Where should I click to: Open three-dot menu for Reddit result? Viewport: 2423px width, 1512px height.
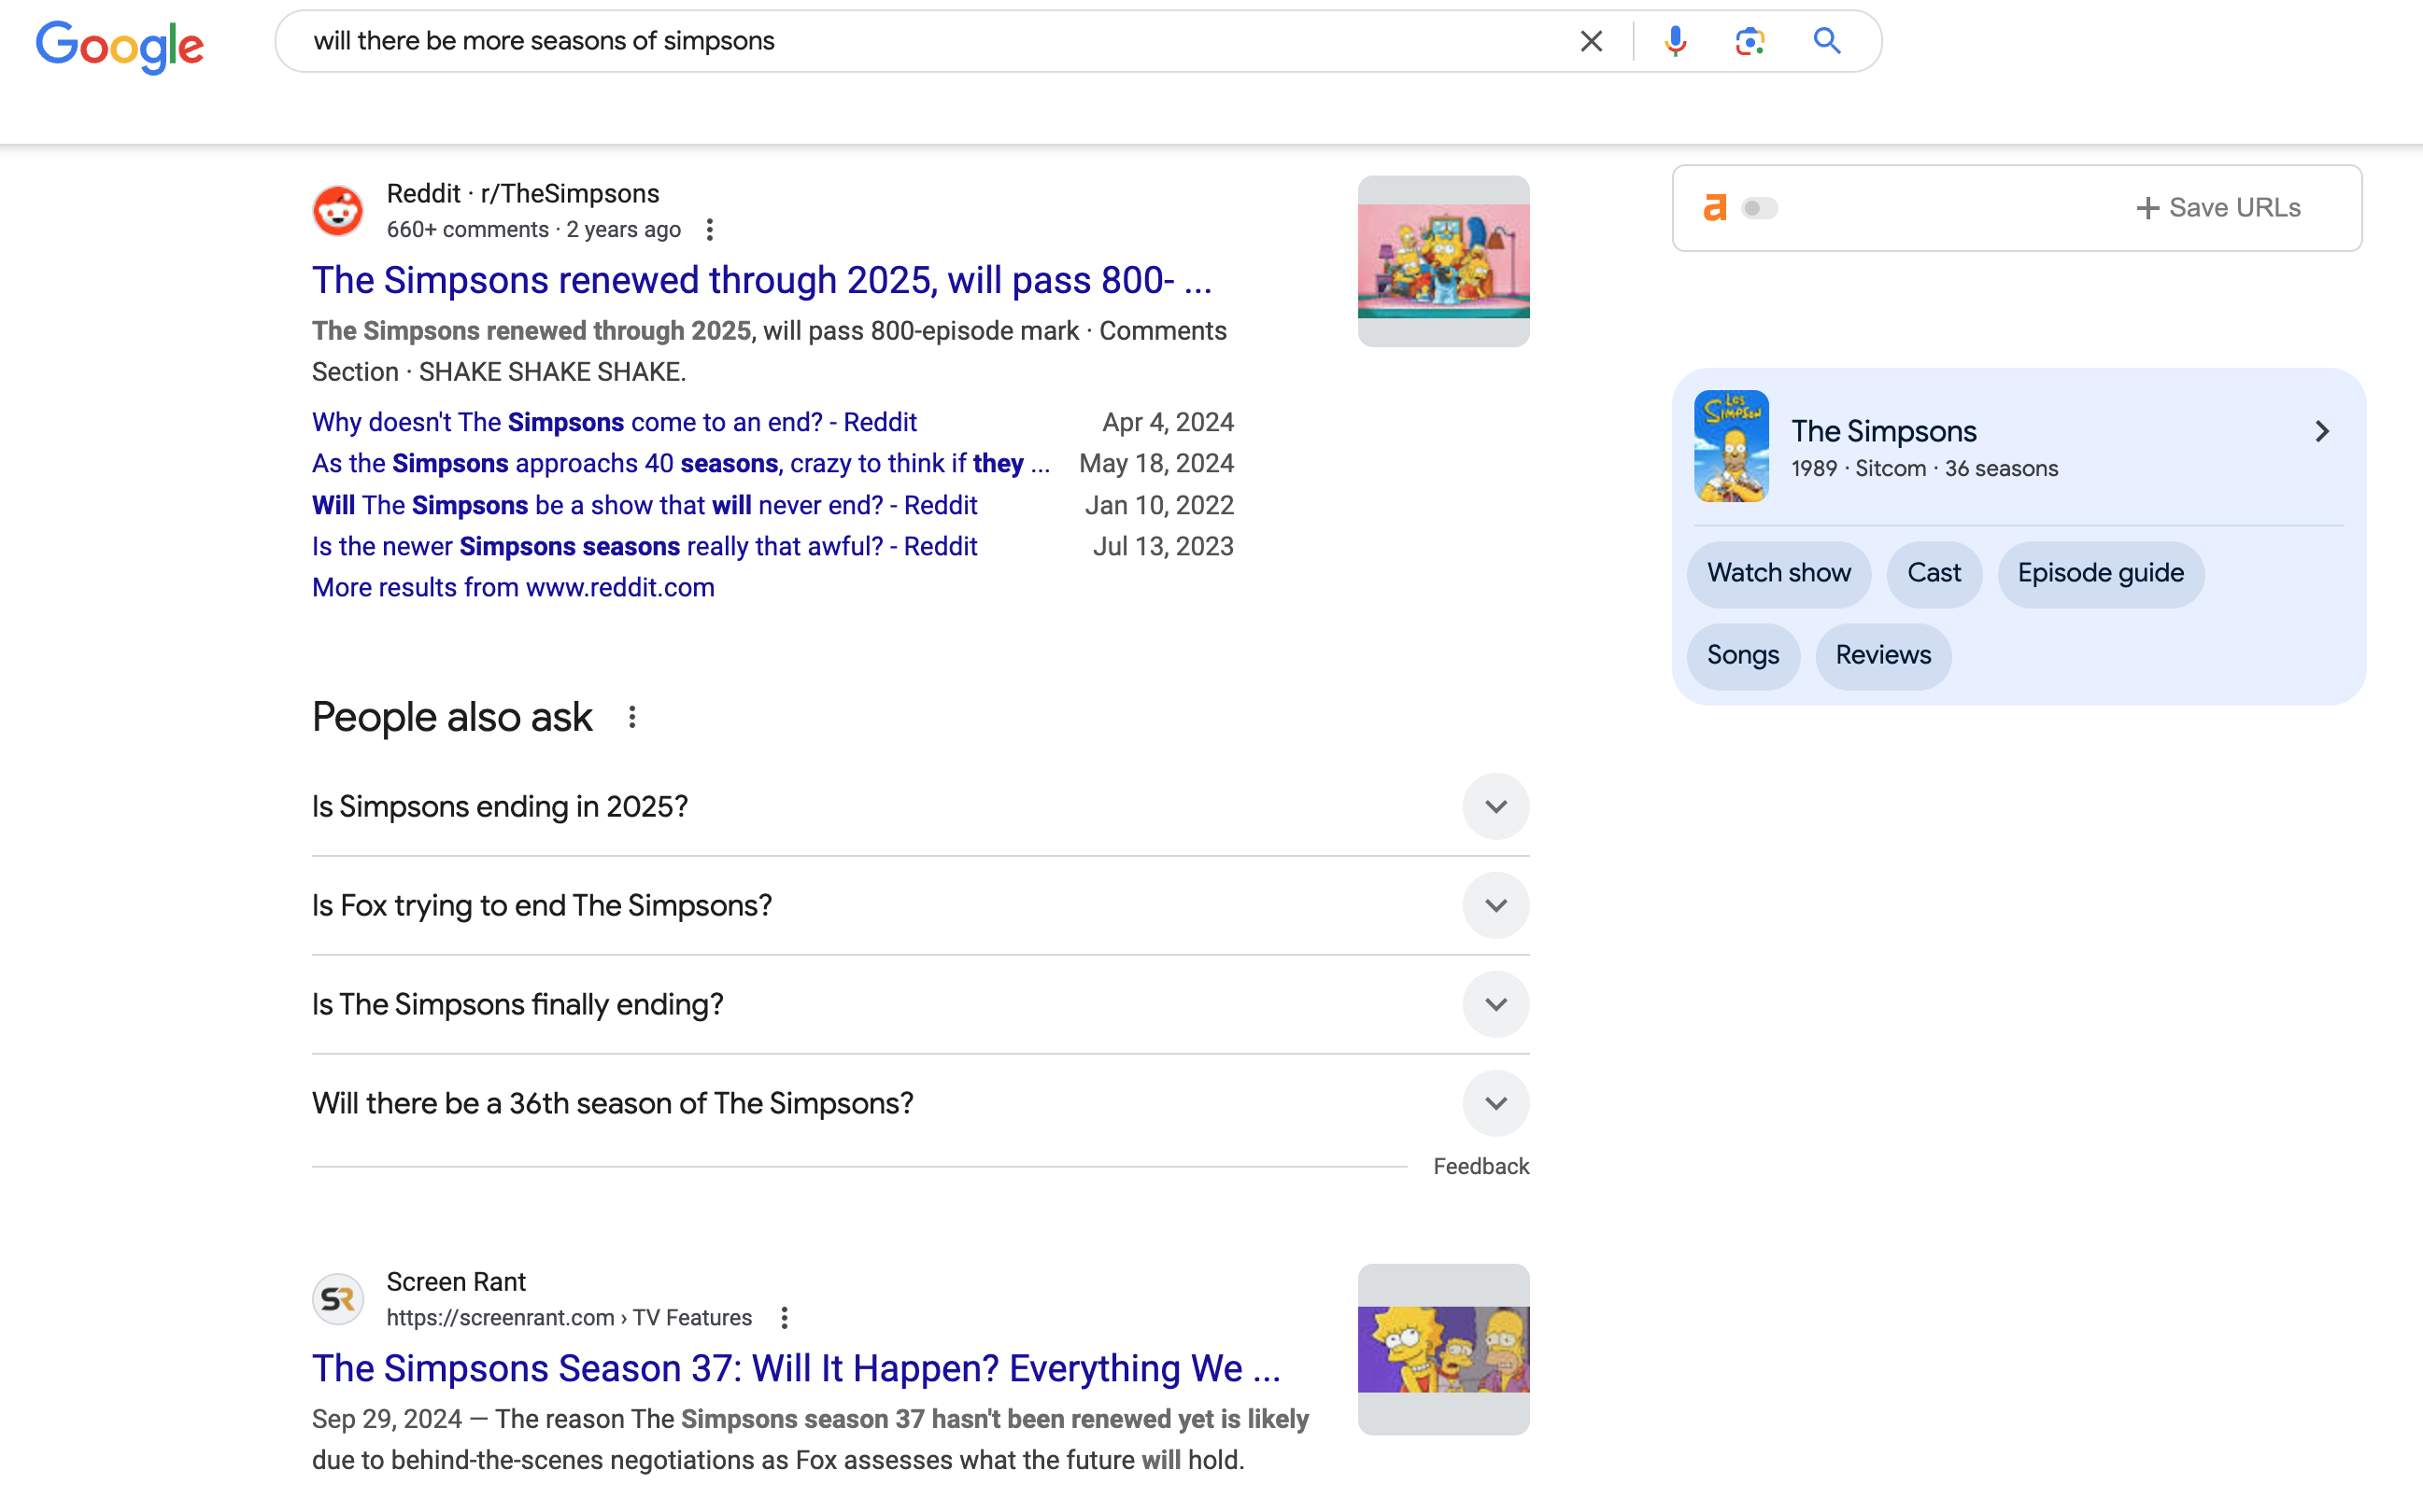710,230
